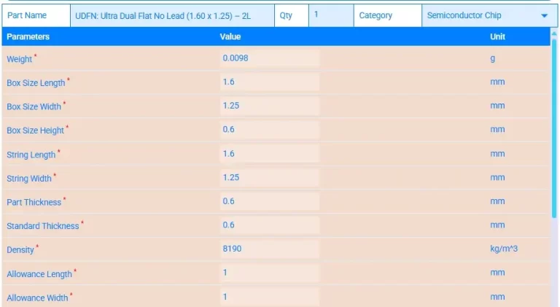Click the Allowance Length value field
The width and height of the screenshot is (560, 307).
point(269,273)
